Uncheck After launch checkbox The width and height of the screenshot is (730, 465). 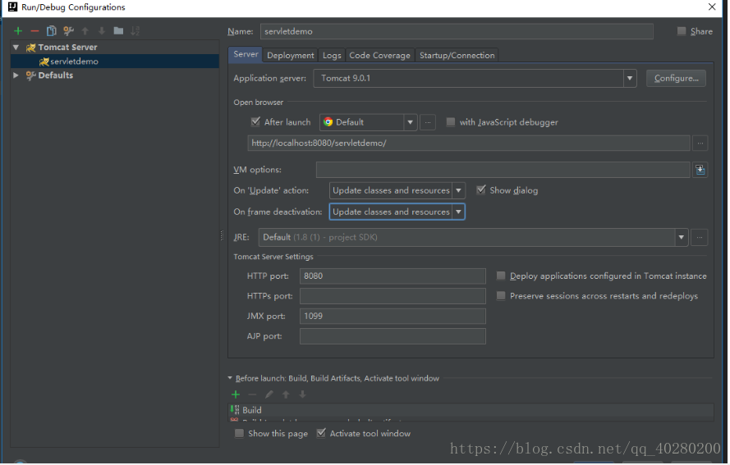(255, 122)
